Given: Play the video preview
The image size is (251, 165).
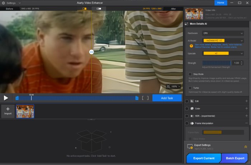Looking at the screenshot, I should coord(6,98).
